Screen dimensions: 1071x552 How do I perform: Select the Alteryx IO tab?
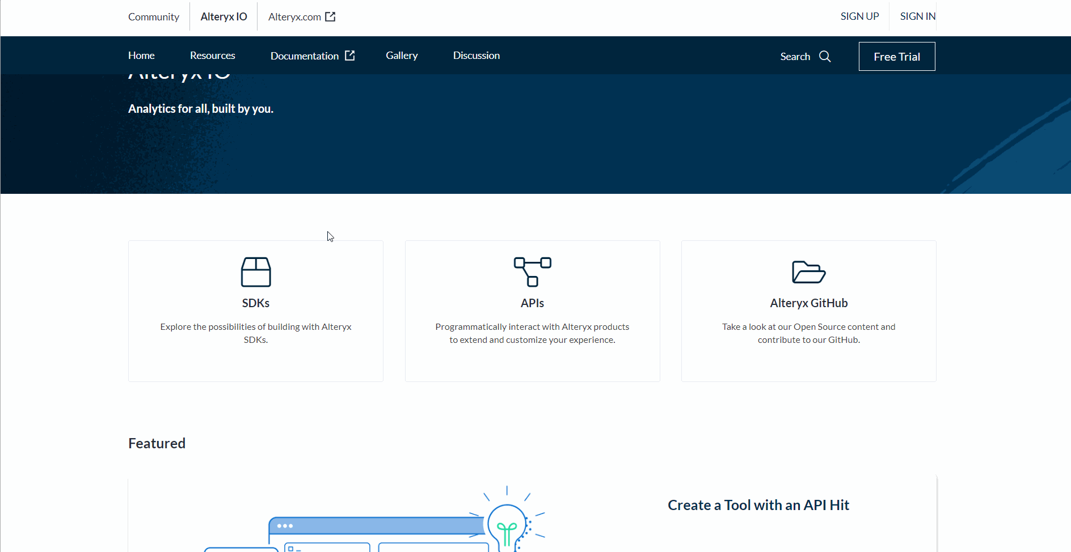(x=224, y=17)
